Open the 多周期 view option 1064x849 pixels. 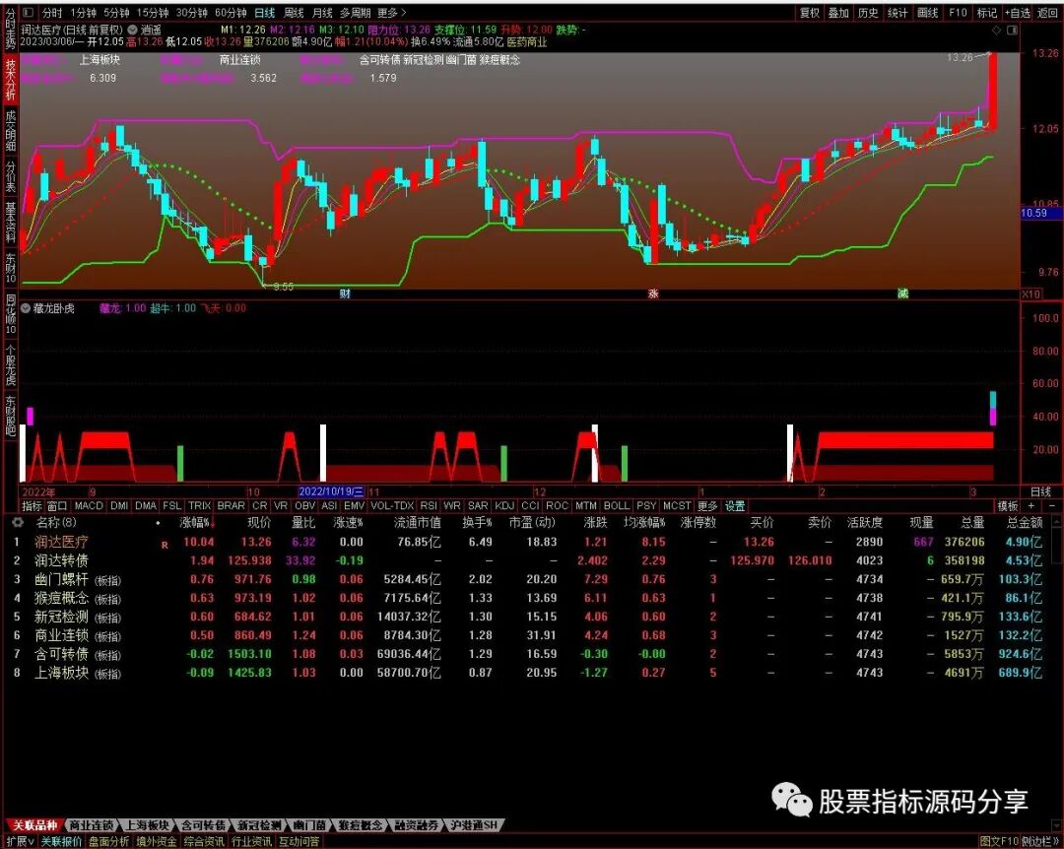pos(356,13)
